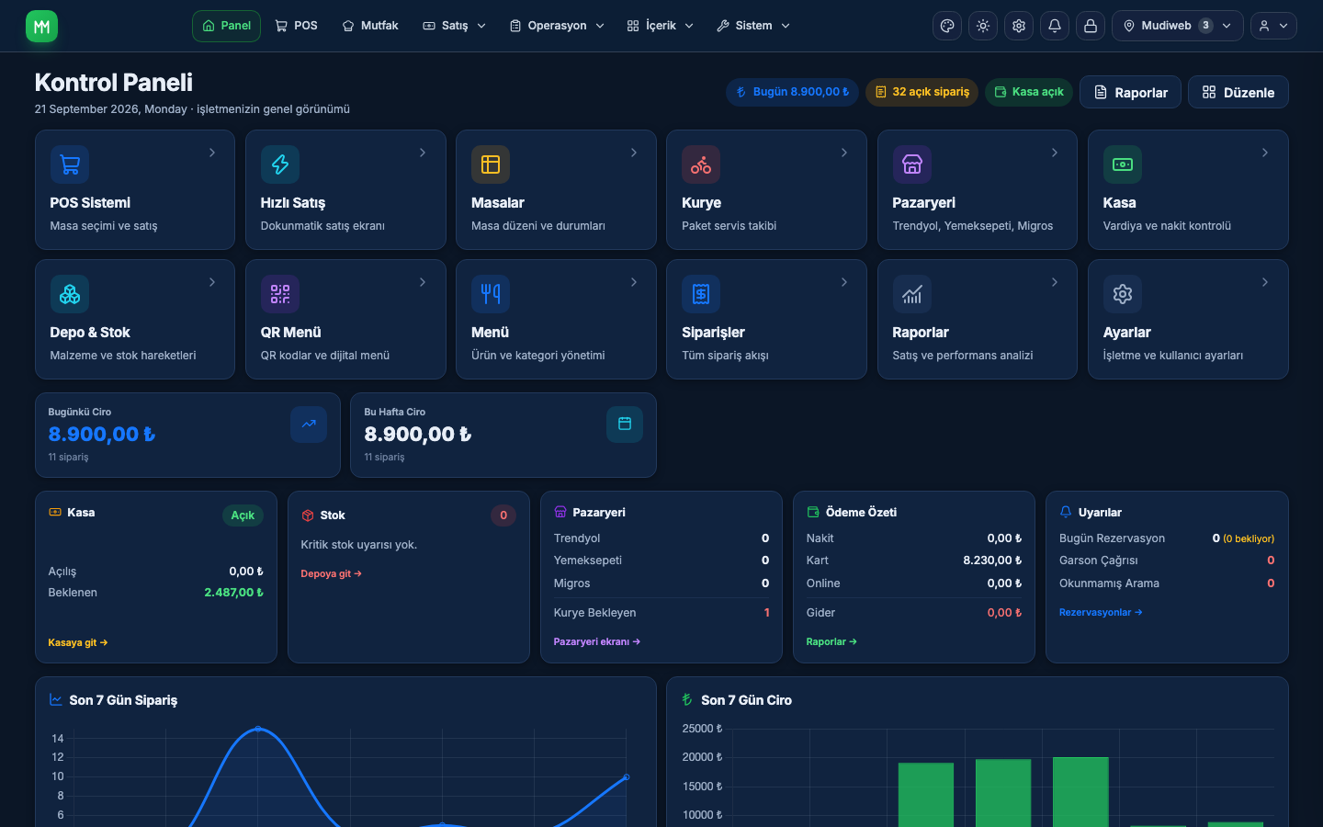This screenshot has height=827, width=1323.
Task: Open the theme palette icon
Action: click(947, 26)
